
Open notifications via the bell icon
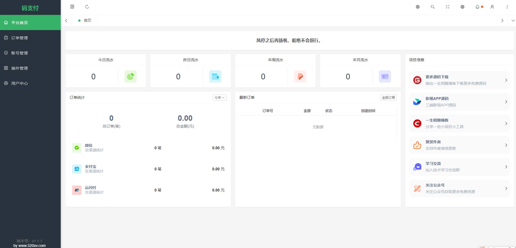[477, 7]
